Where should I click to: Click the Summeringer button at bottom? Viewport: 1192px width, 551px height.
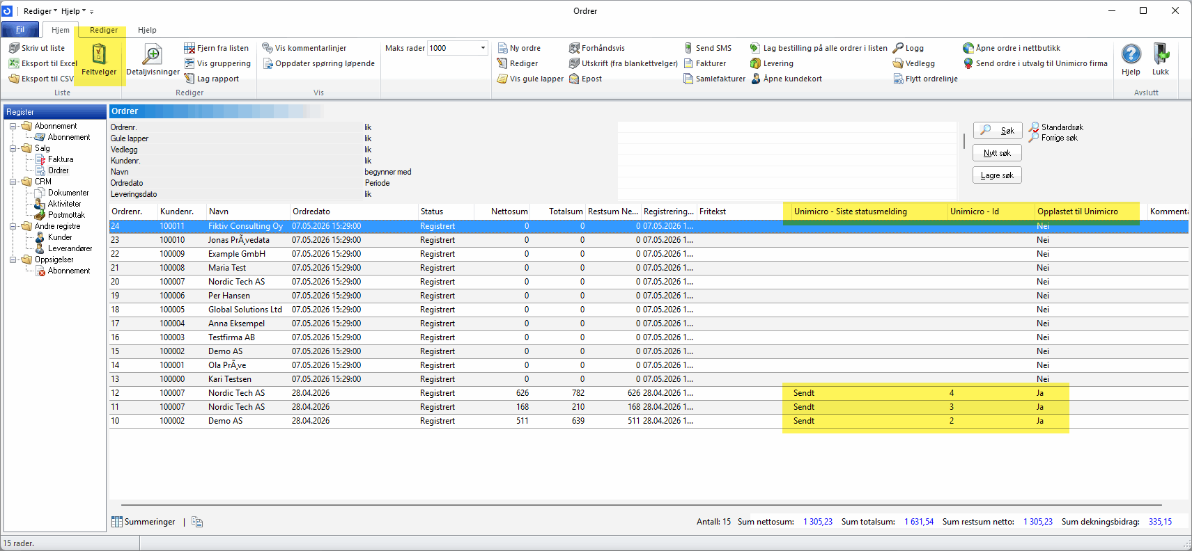coord(144,522)
